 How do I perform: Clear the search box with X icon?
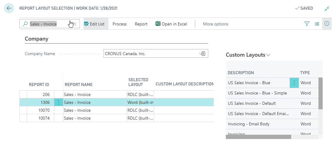click(x=75, y=24)
